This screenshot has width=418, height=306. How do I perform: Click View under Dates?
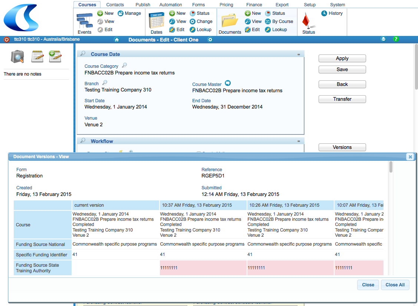178,21
